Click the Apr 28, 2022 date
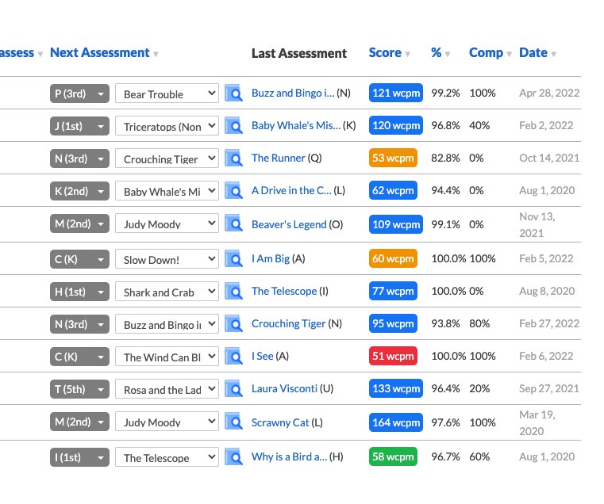 549,93
